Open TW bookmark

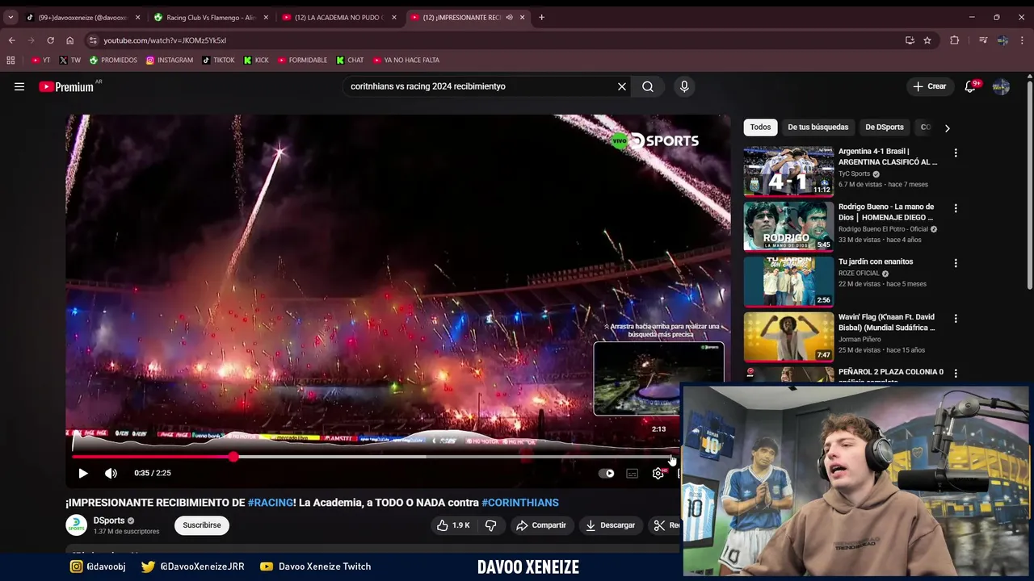pyautogui.click(x=69, y=60)
